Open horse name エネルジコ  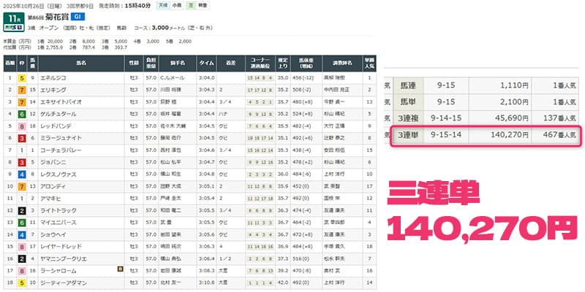click(x=53, y=78)
